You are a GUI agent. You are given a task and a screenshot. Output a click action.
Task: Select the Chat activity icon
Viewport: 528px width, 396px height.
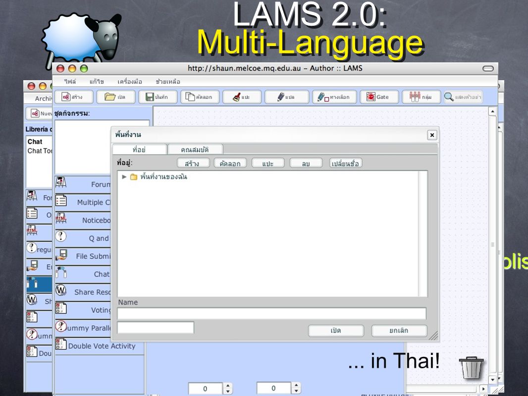pos(61,272)
